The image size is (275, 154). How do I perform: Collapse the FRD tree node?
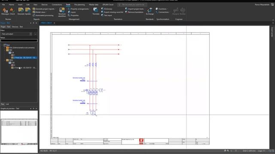pos(5,50)
